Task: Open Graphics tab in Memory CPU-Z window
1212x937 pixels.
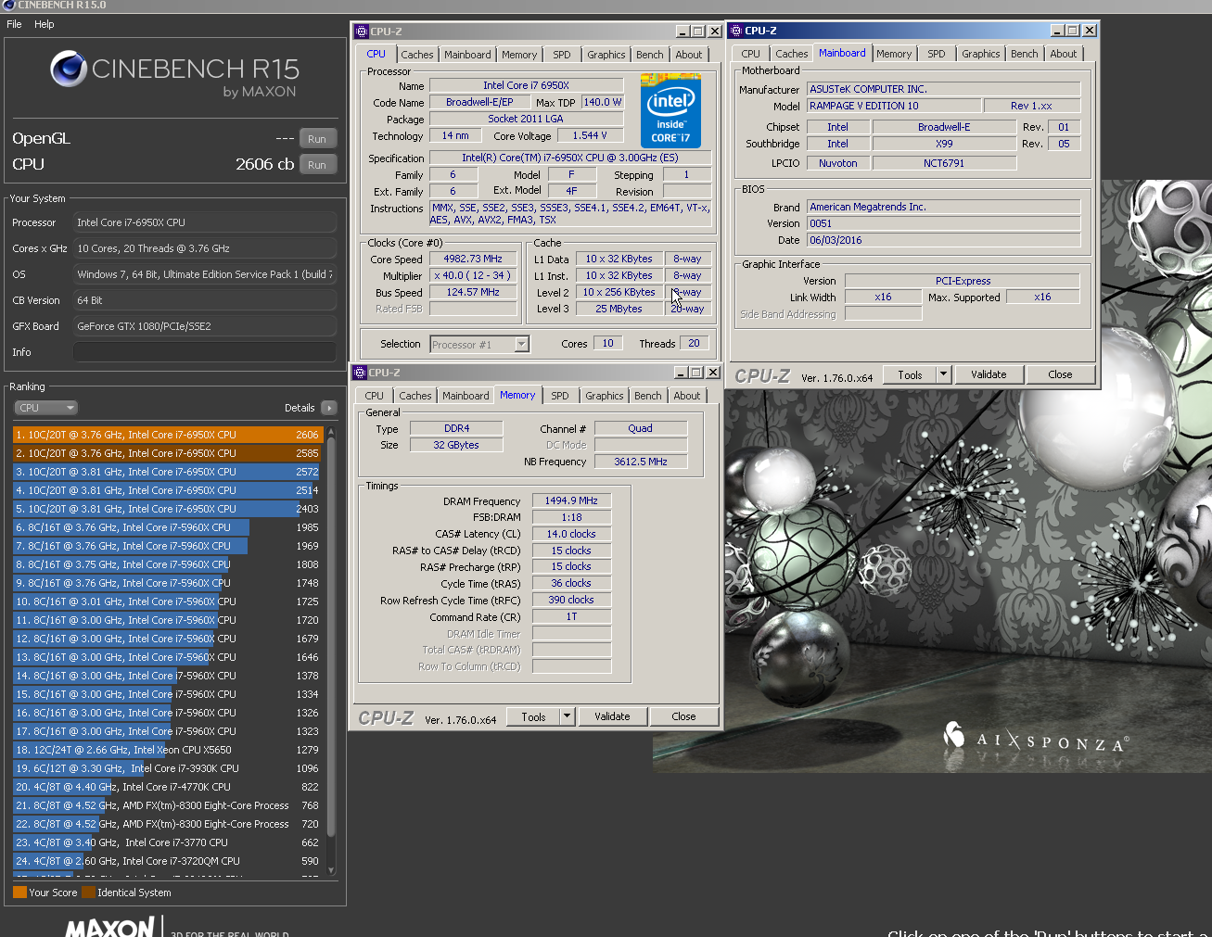Action: click(605, 396)
